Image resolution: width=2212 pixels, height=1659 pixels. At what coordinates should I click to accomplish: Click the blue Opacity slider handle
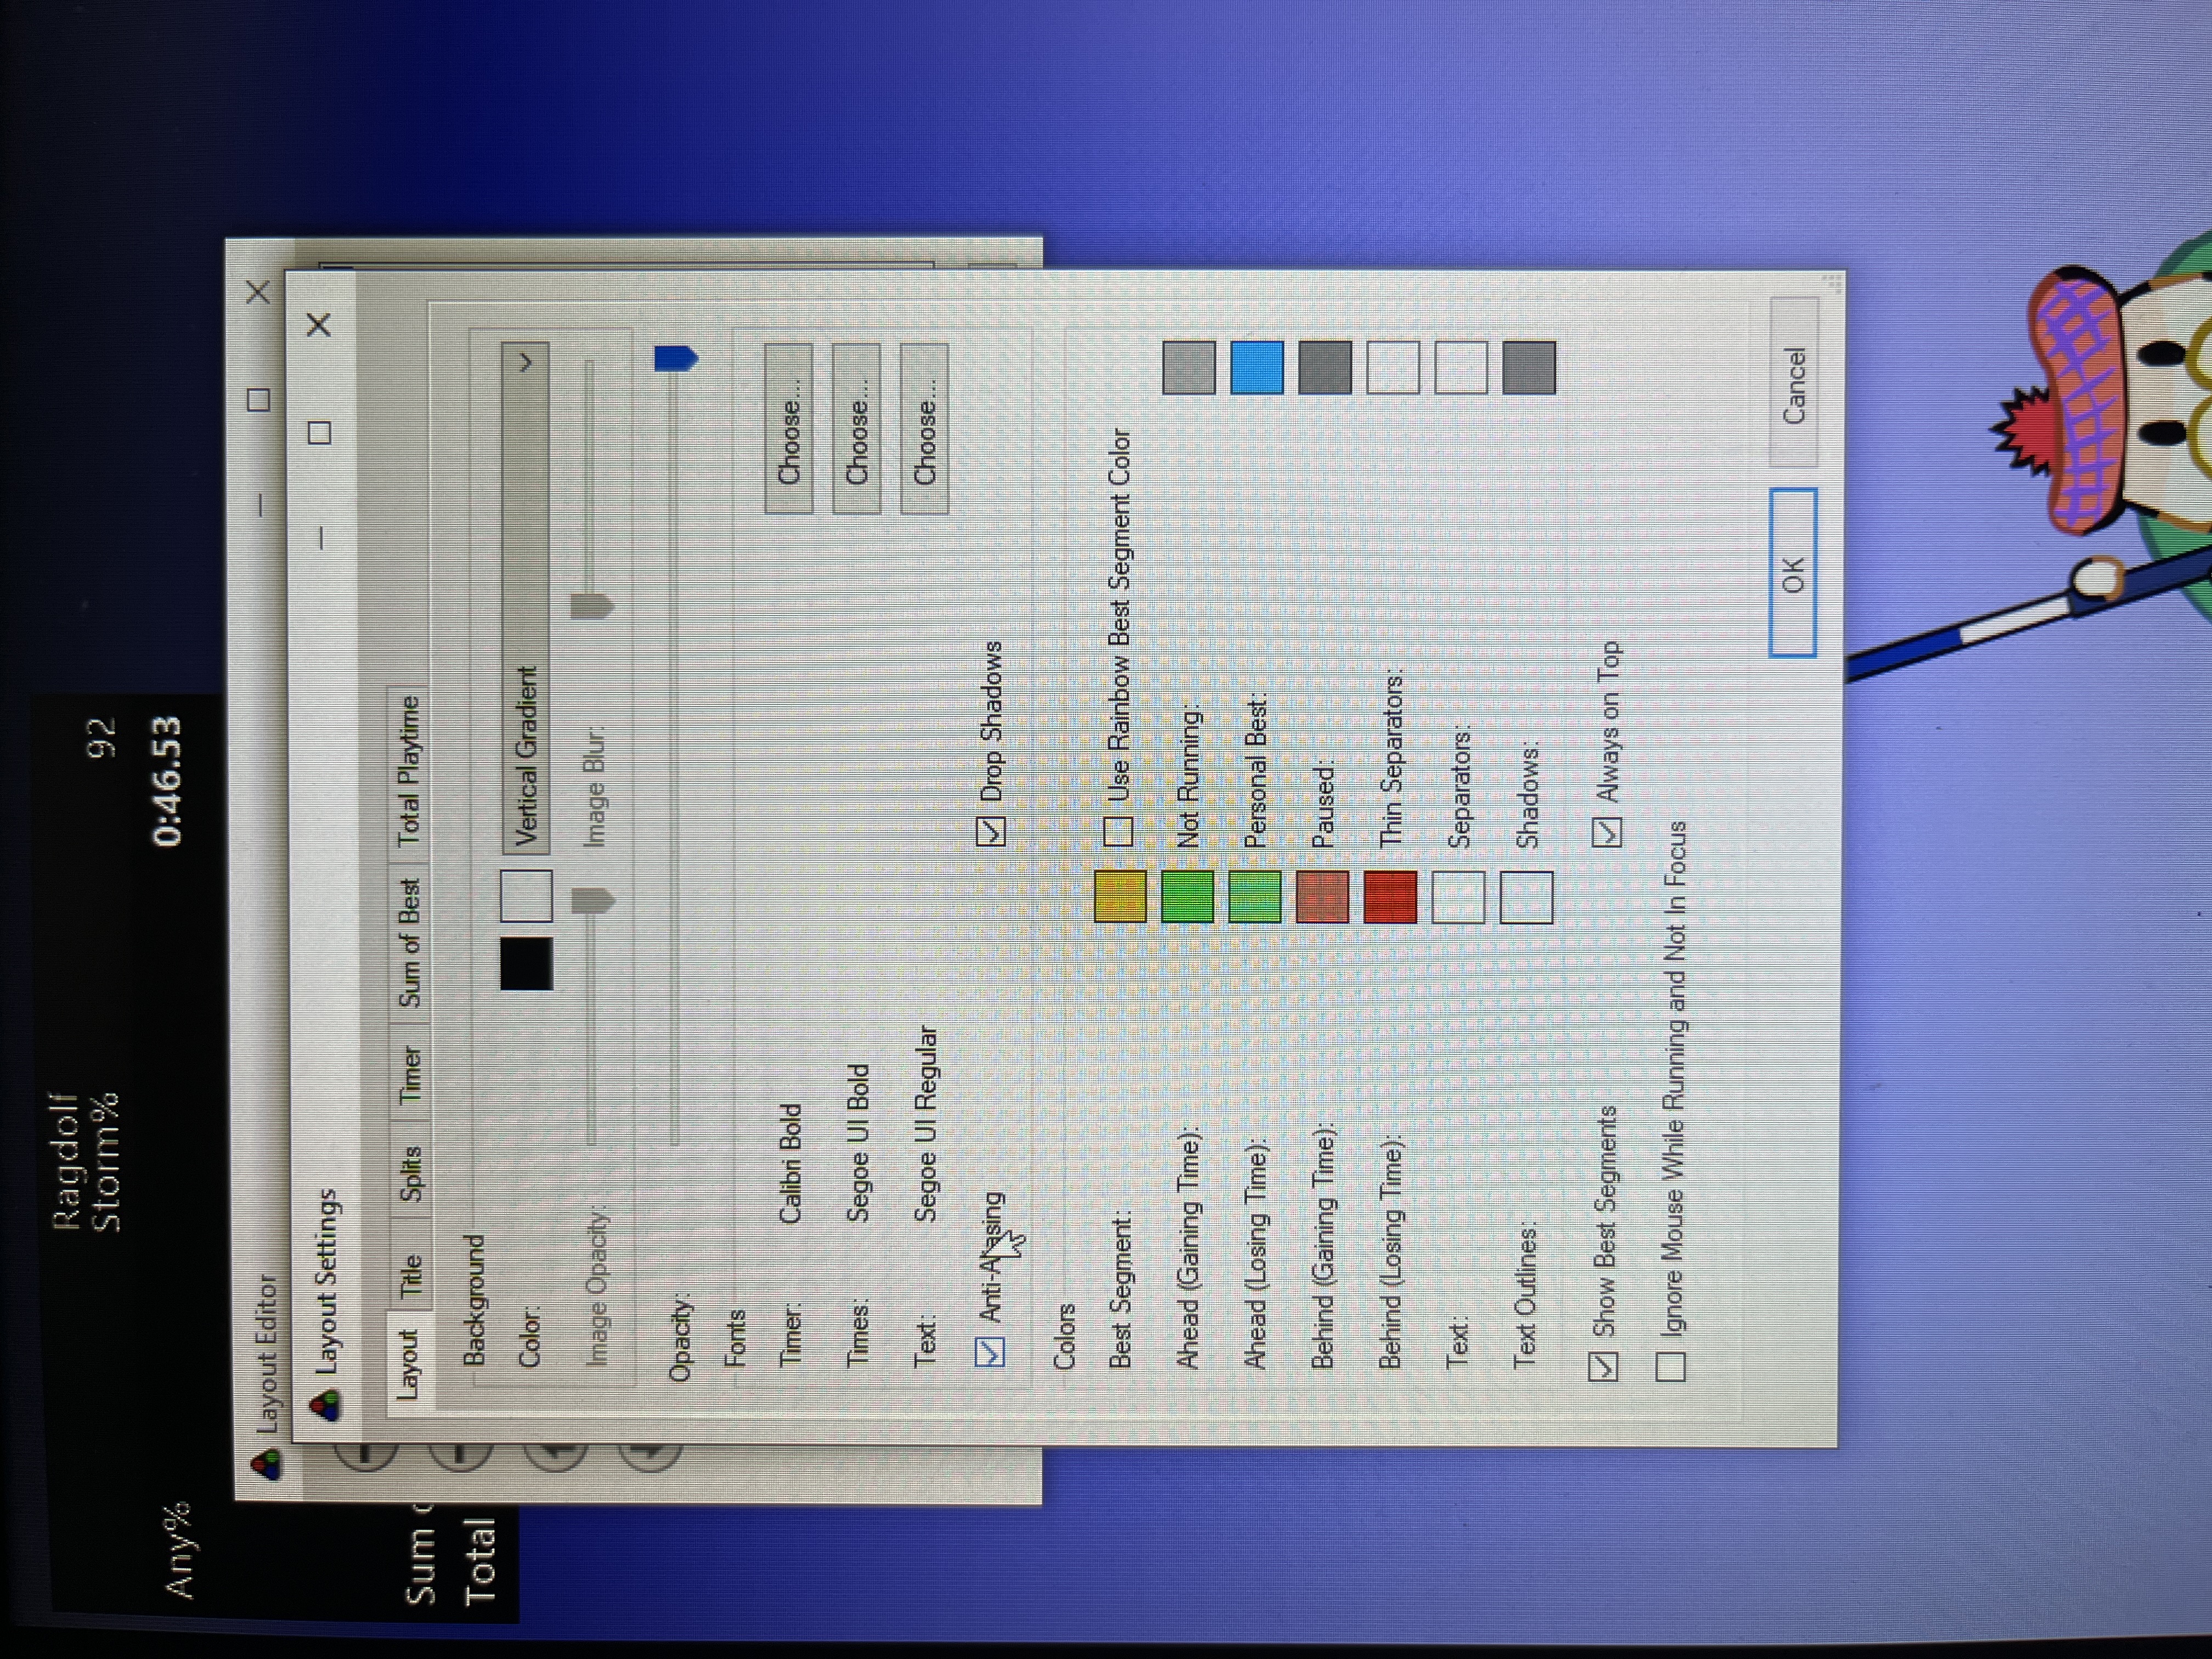coord(676,358)
